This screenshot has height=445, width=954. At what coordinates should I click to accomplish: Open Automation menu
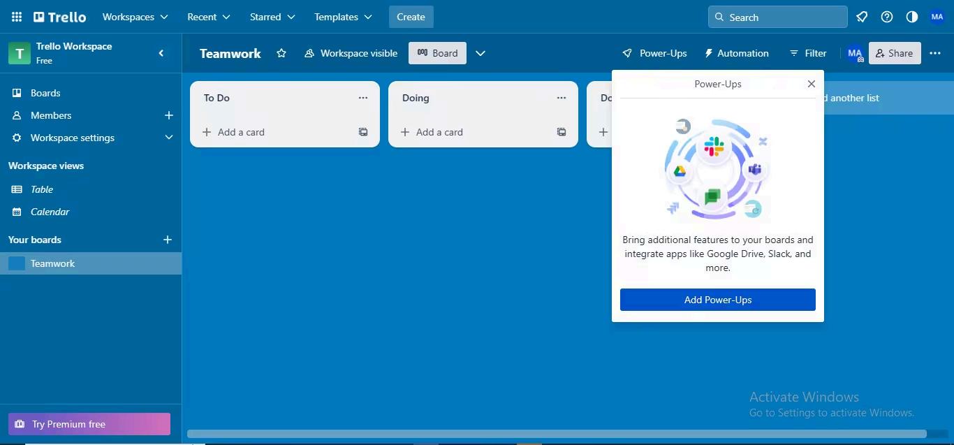click(736, 53)
